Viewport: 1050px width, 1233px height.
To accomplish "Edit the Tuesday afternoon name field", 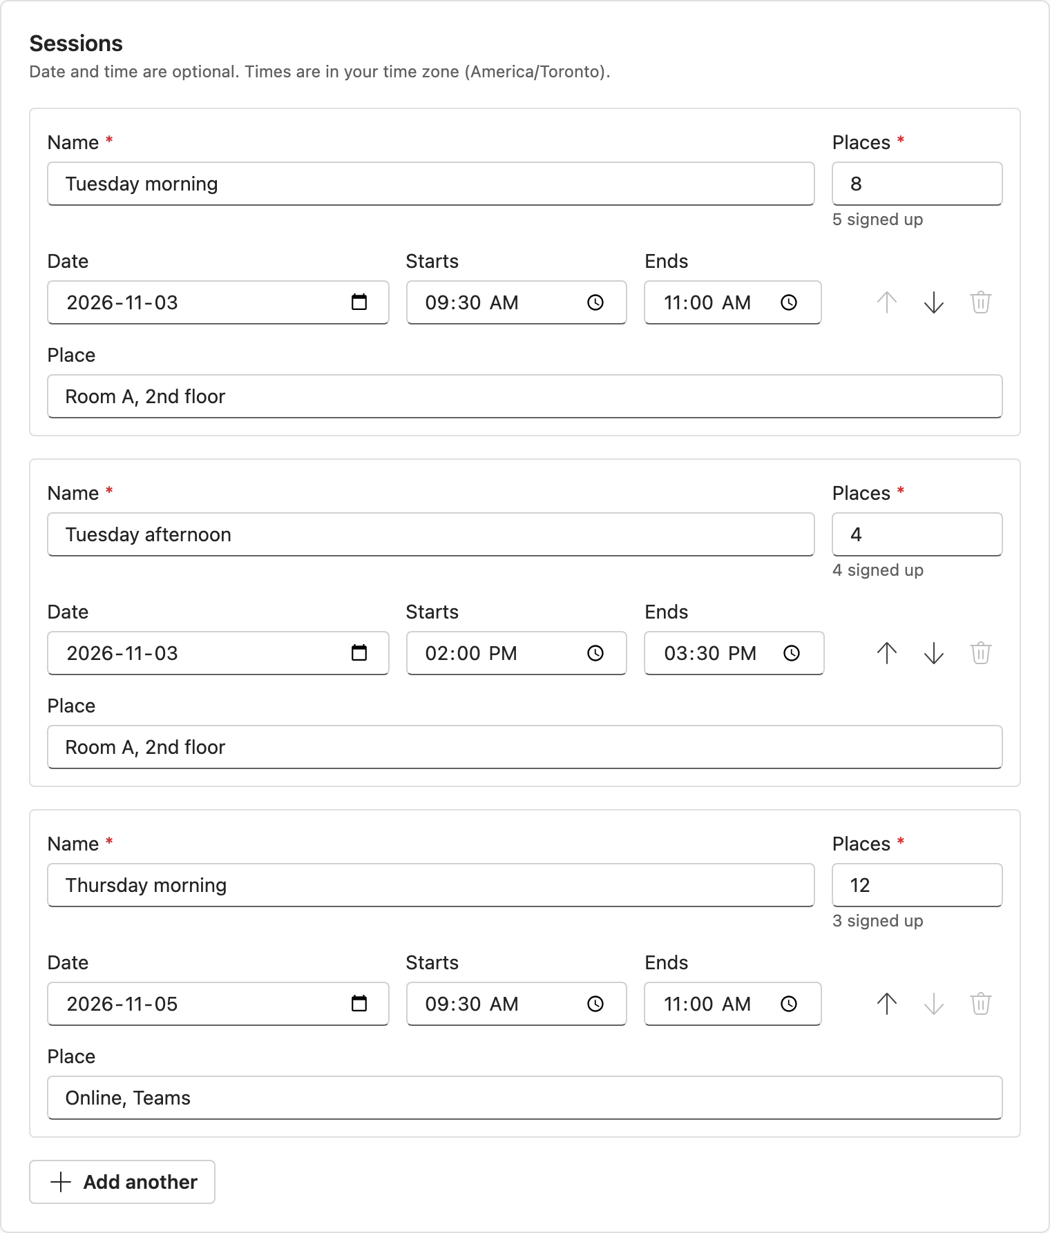I will pyautogui.click(x=431, y=534).
